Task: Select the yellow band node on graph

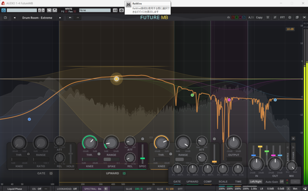Action: [x=116, y=79]
